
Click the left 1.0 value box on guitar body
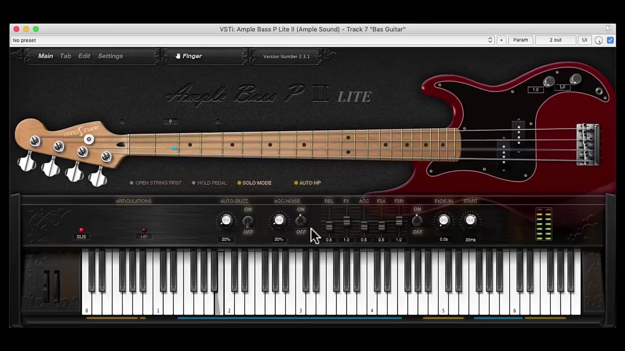(x=536, y=90)
